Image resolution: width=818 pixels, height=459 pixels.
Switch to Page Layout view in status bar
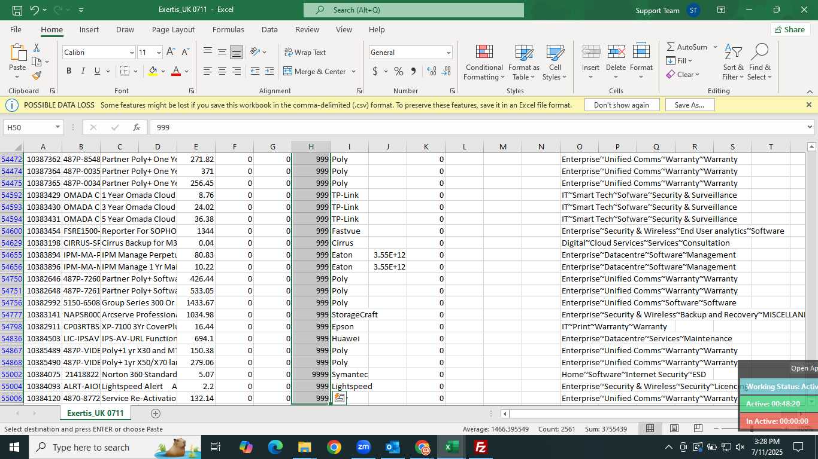[674, 429]
